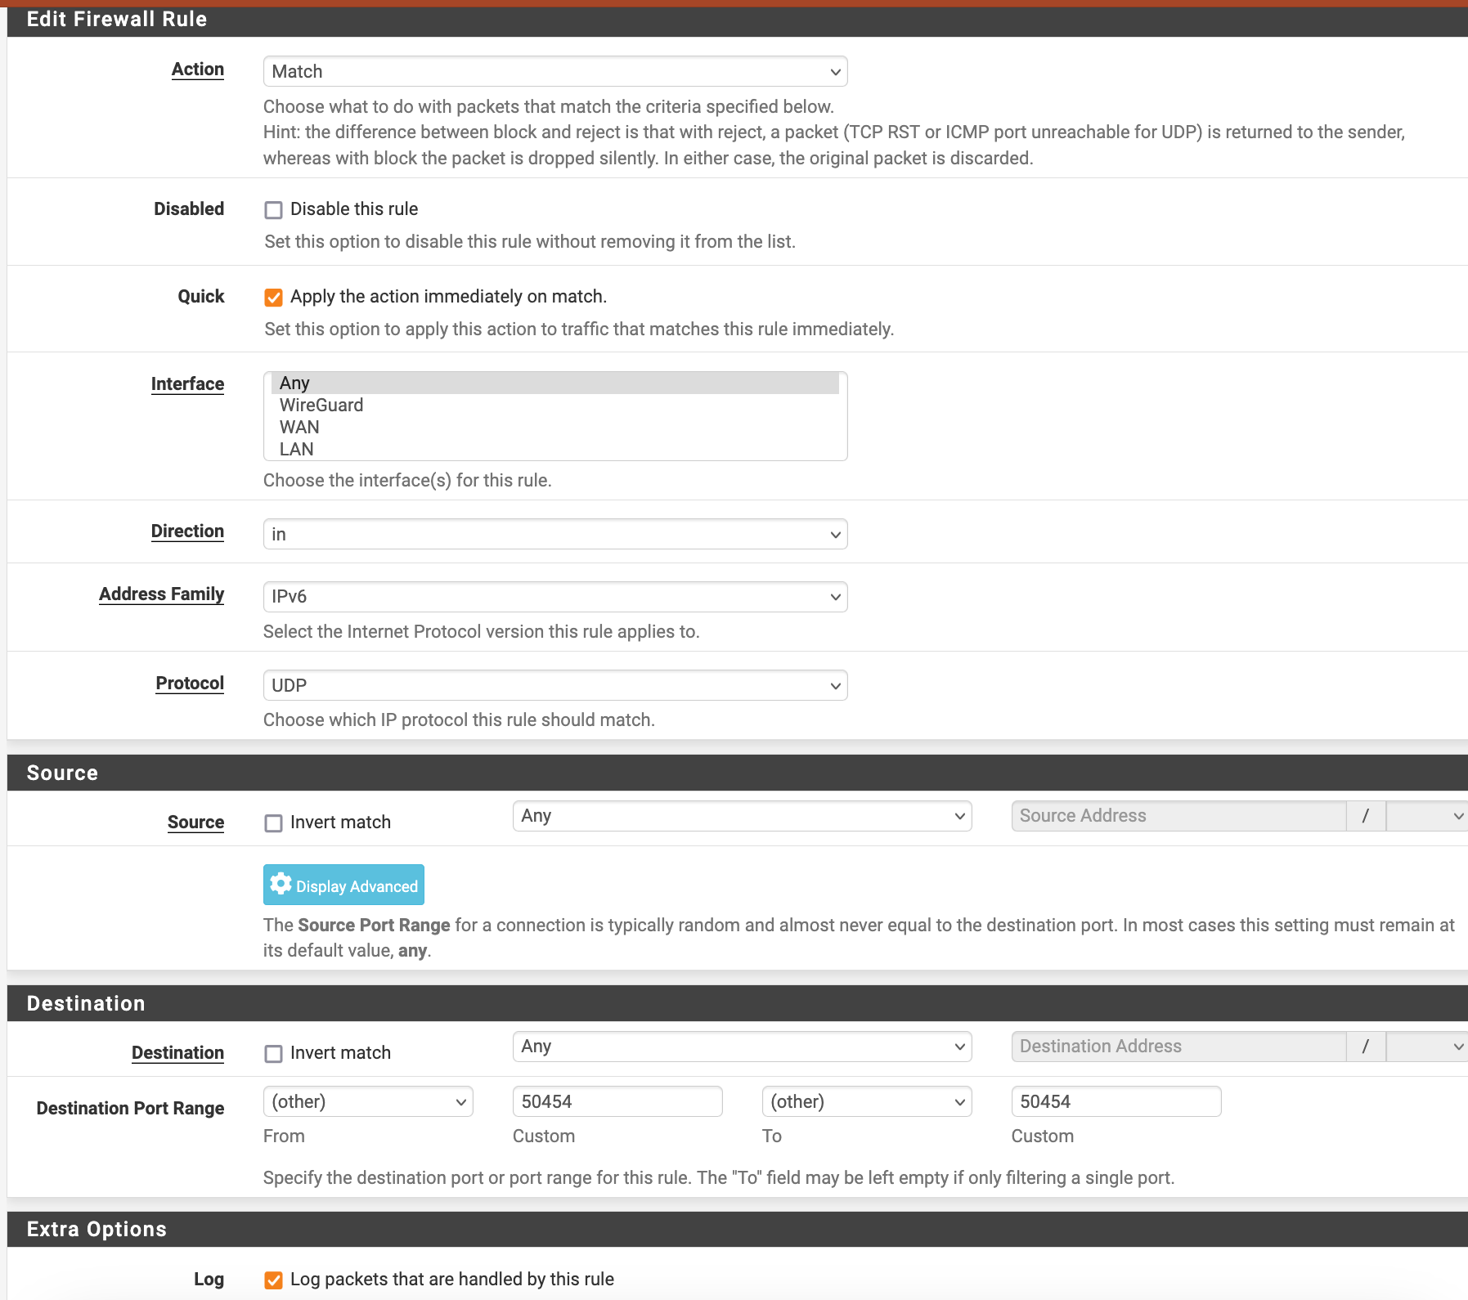Click the Protocol label link

click(190, 684)
